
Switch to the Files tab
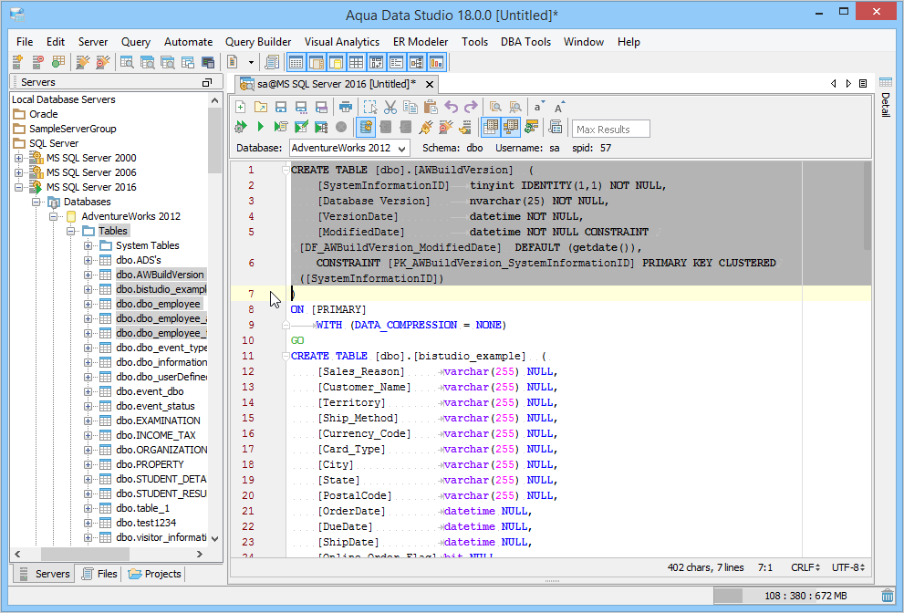(x=99, y=574)
